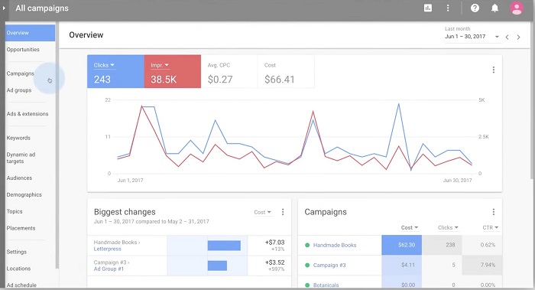
Task: Open Settings in the sidebar
Action: pyautogui.click(x=16, y=252)
